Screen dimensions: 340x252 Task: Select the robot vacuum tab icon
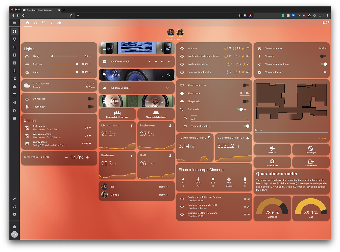pyautogui.click(x=59, y=22)
